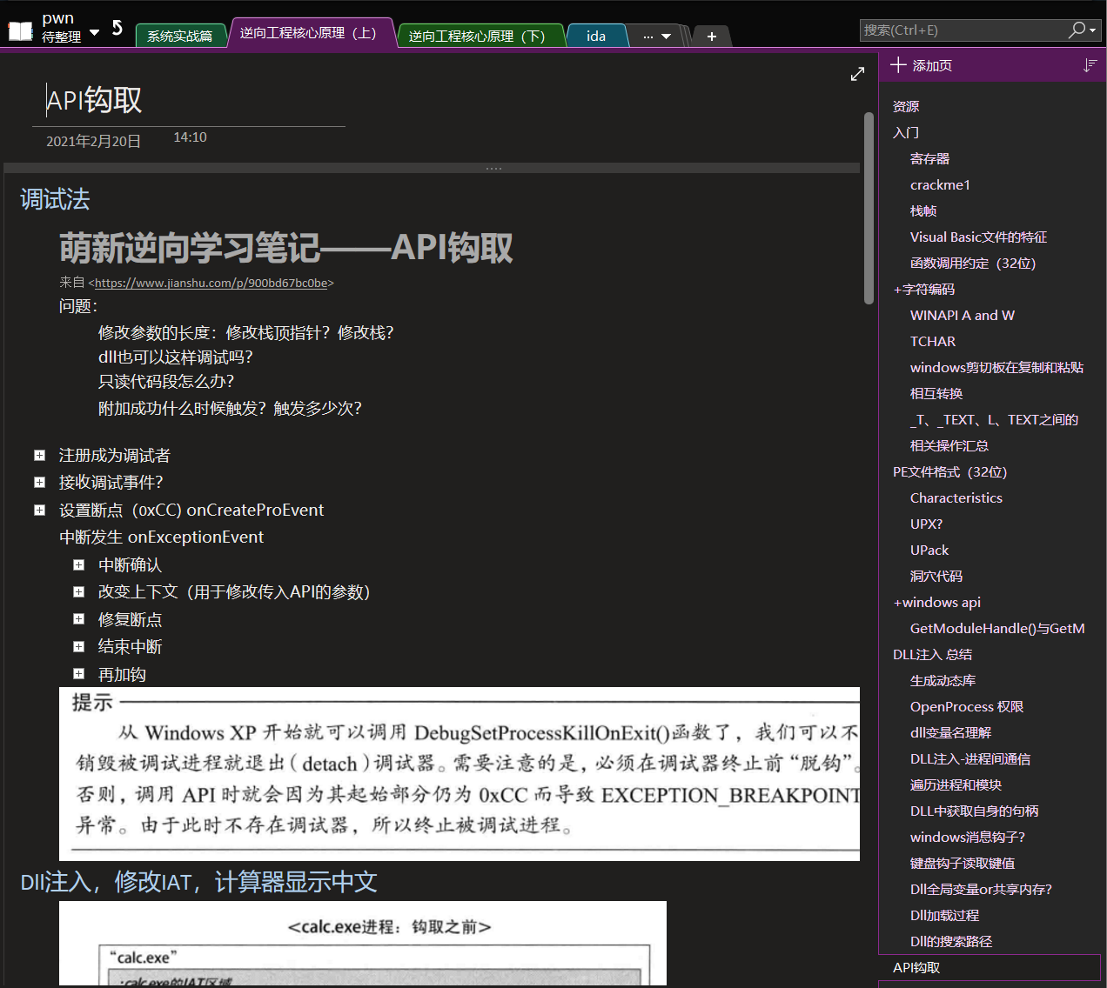Click the calc.exe diagram image
1107x988 pixels.
point(363,943)
